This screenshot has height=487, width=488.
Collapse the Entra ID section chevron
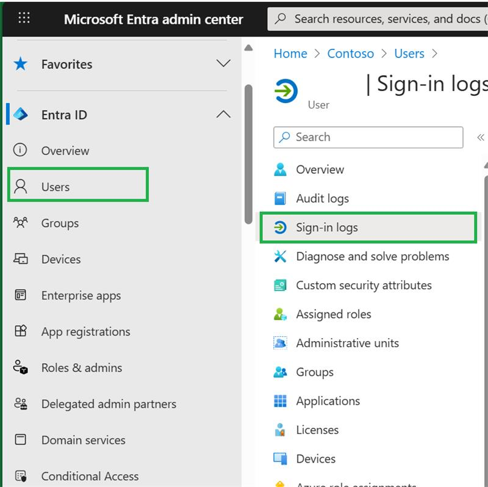(223, 114)
